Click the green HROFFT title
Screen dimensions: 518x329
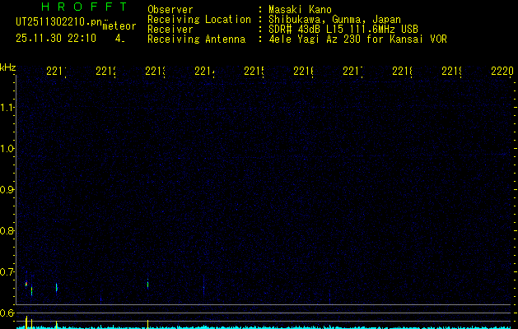[84, 7]
